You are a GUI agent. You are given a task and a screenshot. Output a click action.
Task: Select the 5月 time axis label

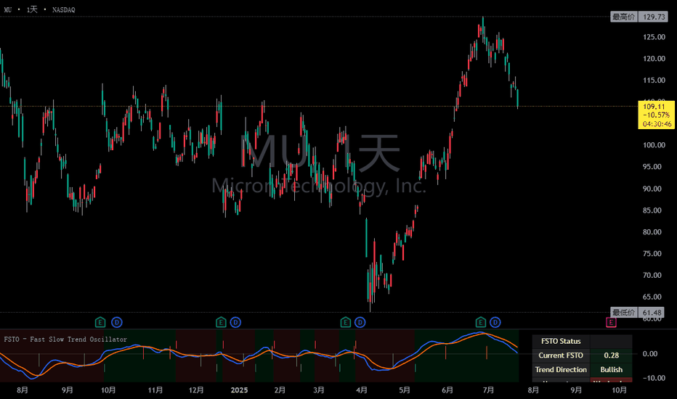click(405, 390)
